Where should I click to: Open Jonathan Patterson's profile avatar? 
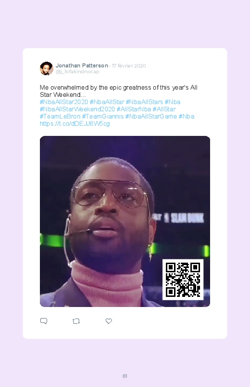coord(47,68)
